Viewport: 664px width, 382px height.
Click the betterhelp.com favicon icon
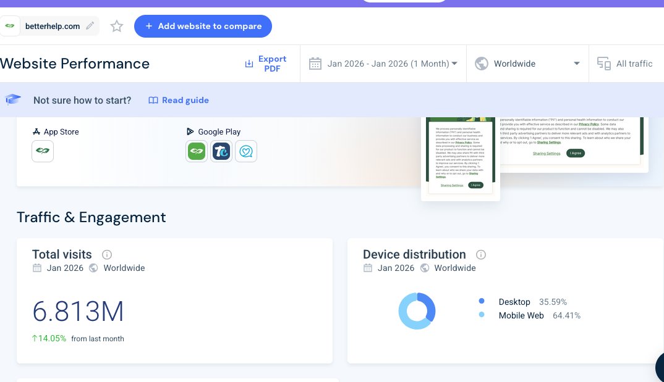[10, 26]
